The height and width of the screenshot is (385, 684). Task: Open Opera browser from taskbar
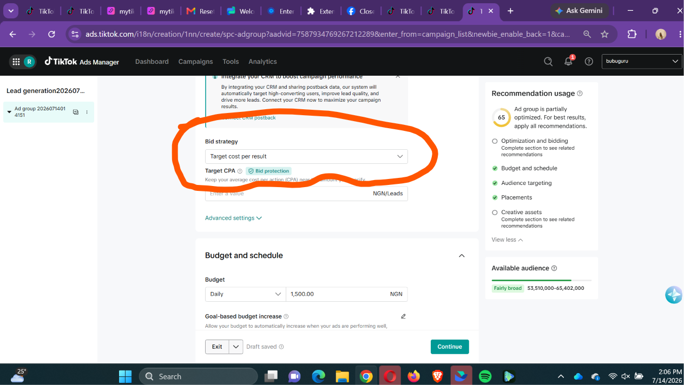point(390,376)
